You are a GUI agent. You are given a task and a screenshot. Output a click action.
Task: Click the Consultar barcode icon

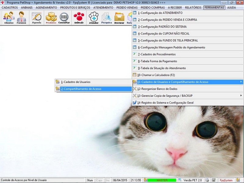point(64,18)
